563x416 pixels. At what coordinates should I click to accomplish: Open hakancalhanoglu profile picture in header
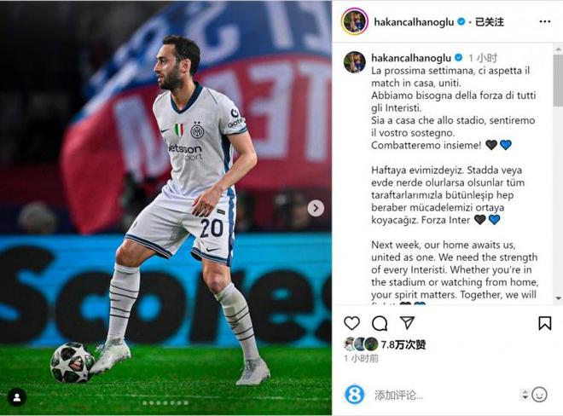tap(355, 21)
